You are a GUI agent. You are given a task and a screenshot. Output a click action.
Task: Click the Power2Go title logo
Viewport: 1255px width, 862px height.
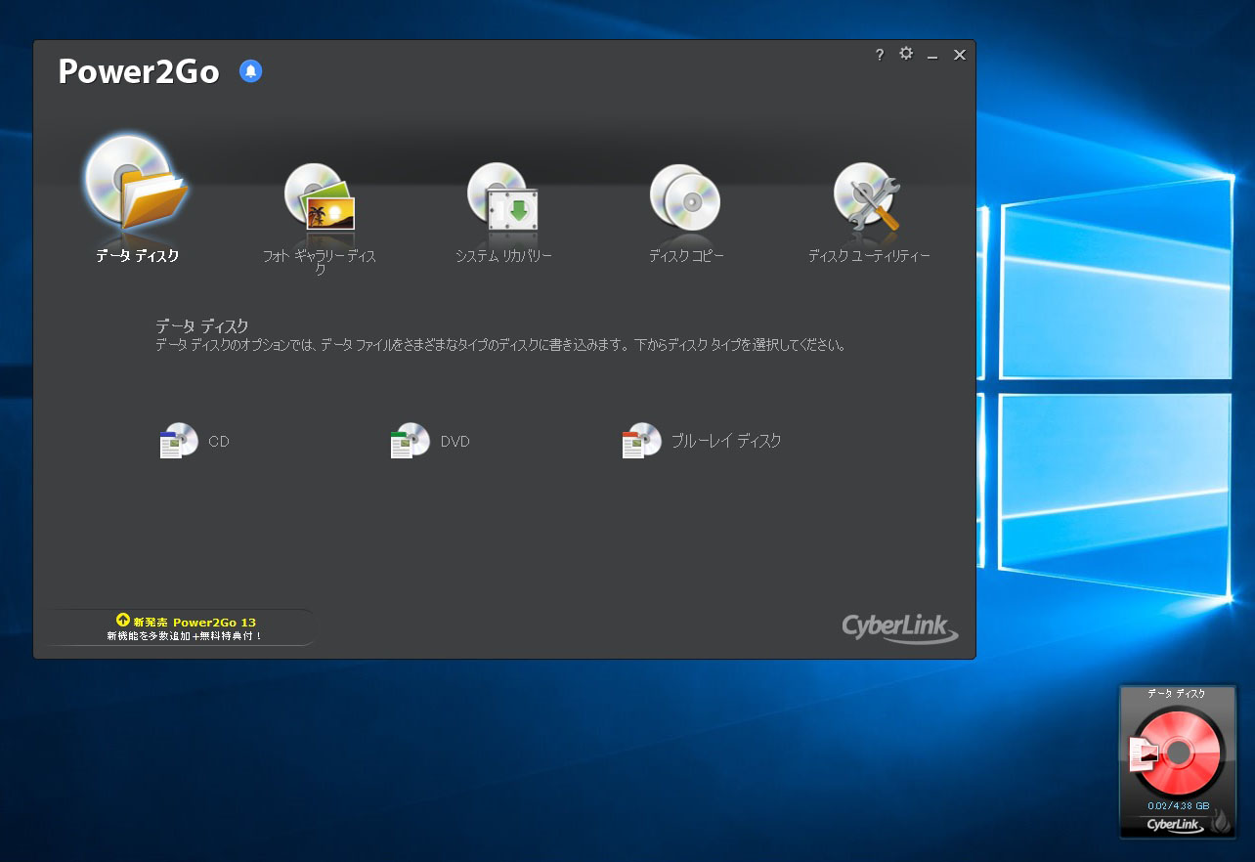click(x=139, y=71)
